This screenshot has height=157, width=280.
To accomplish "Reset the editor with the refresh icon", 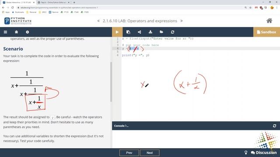I will click(172, 32).
